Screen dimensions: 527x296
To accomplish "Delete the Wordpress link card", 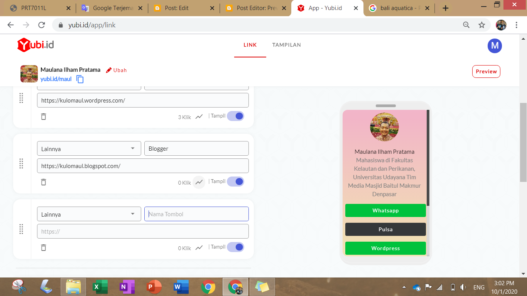I will coord(44,116).
